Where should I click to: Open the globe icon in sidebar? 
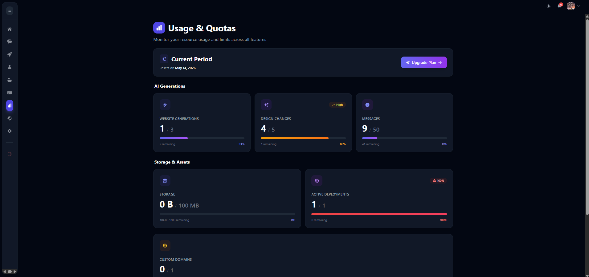pyautogui.click(x=10, y=118)
